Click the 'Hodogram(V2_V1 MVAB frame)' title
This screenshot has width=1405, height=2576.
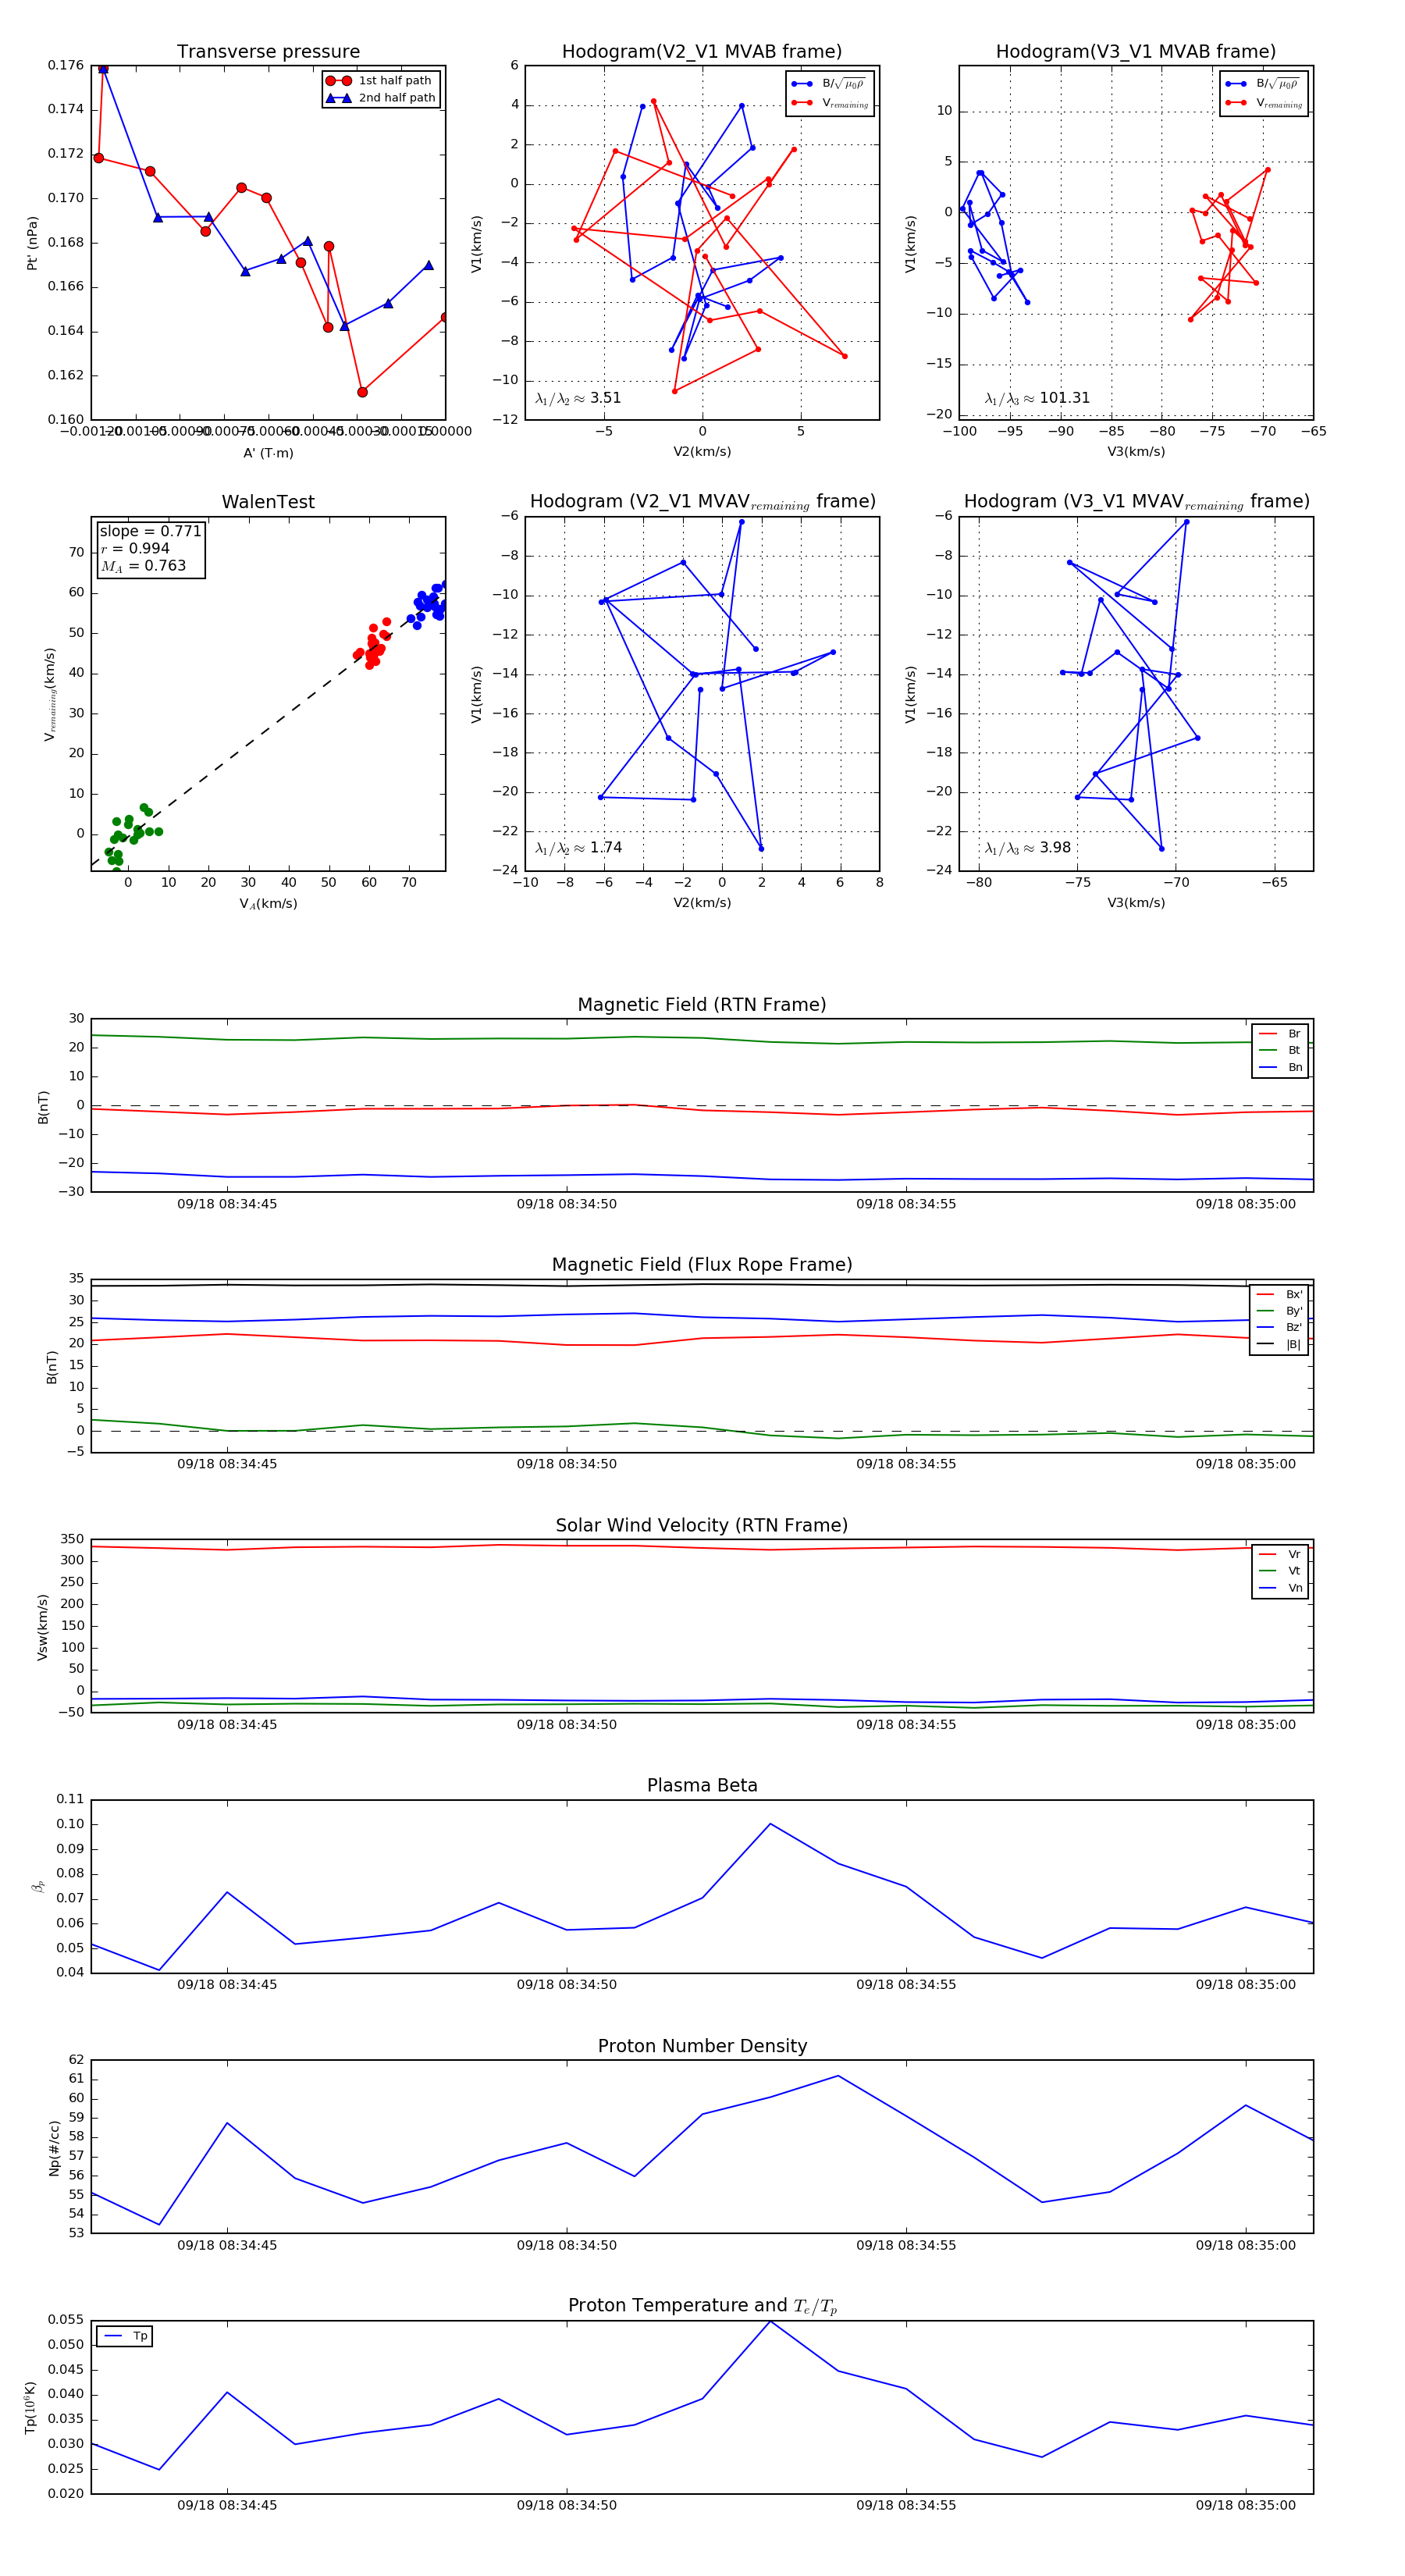(x=702, y=52)
